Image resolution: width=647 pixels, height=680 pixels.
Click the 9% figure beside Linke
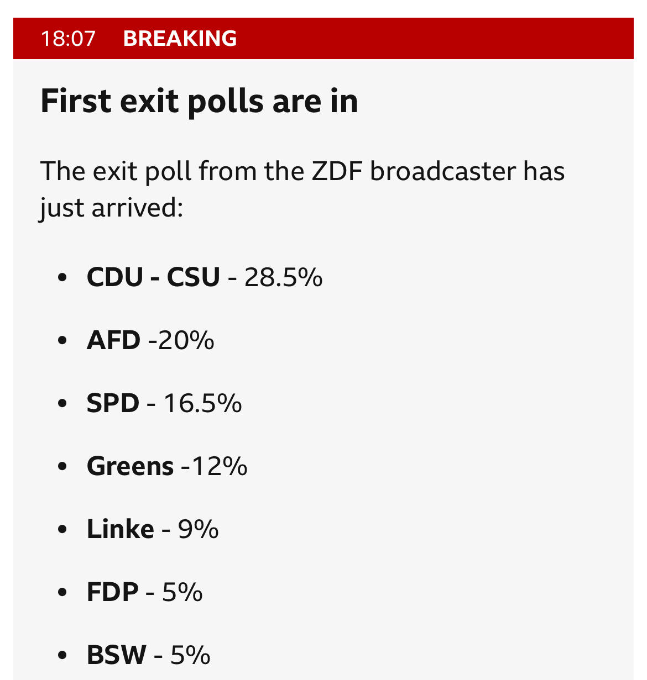[198, 529]
